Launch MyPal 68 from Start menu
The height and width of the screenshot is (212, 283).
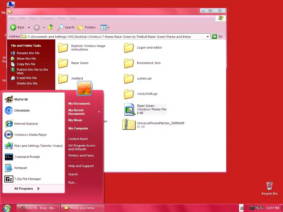33,99
